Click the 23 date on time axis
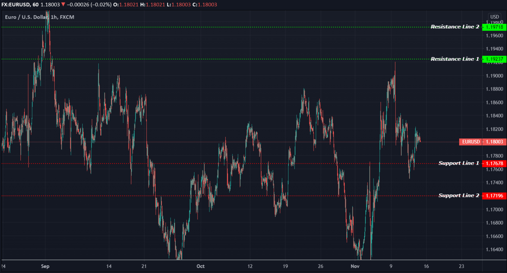Image resolution: width=507 pixels, height=273 pixels. [462, 266]
